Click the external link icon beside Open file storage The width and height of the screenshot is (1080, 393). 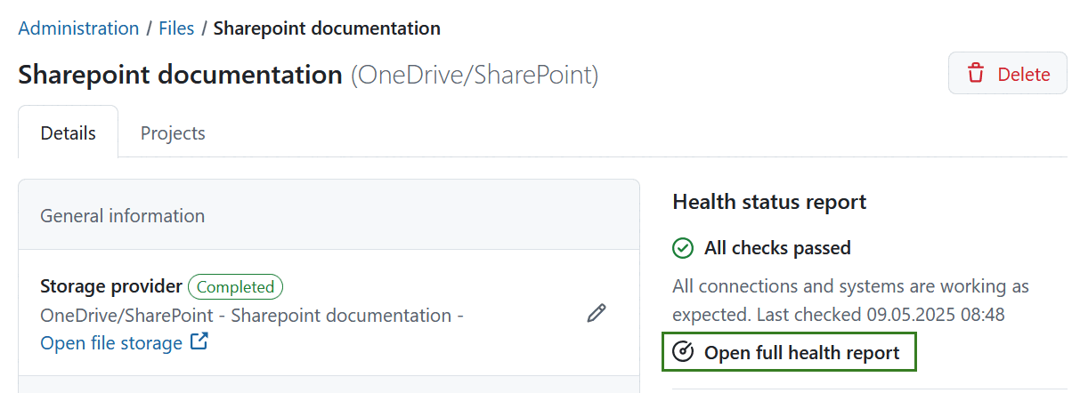199,341
